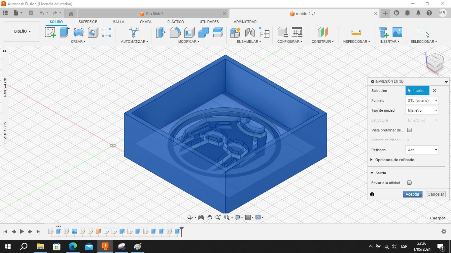Select the Rectangular Pattern icon
Viewport: 451px width, 253px height.
(106, 32)
